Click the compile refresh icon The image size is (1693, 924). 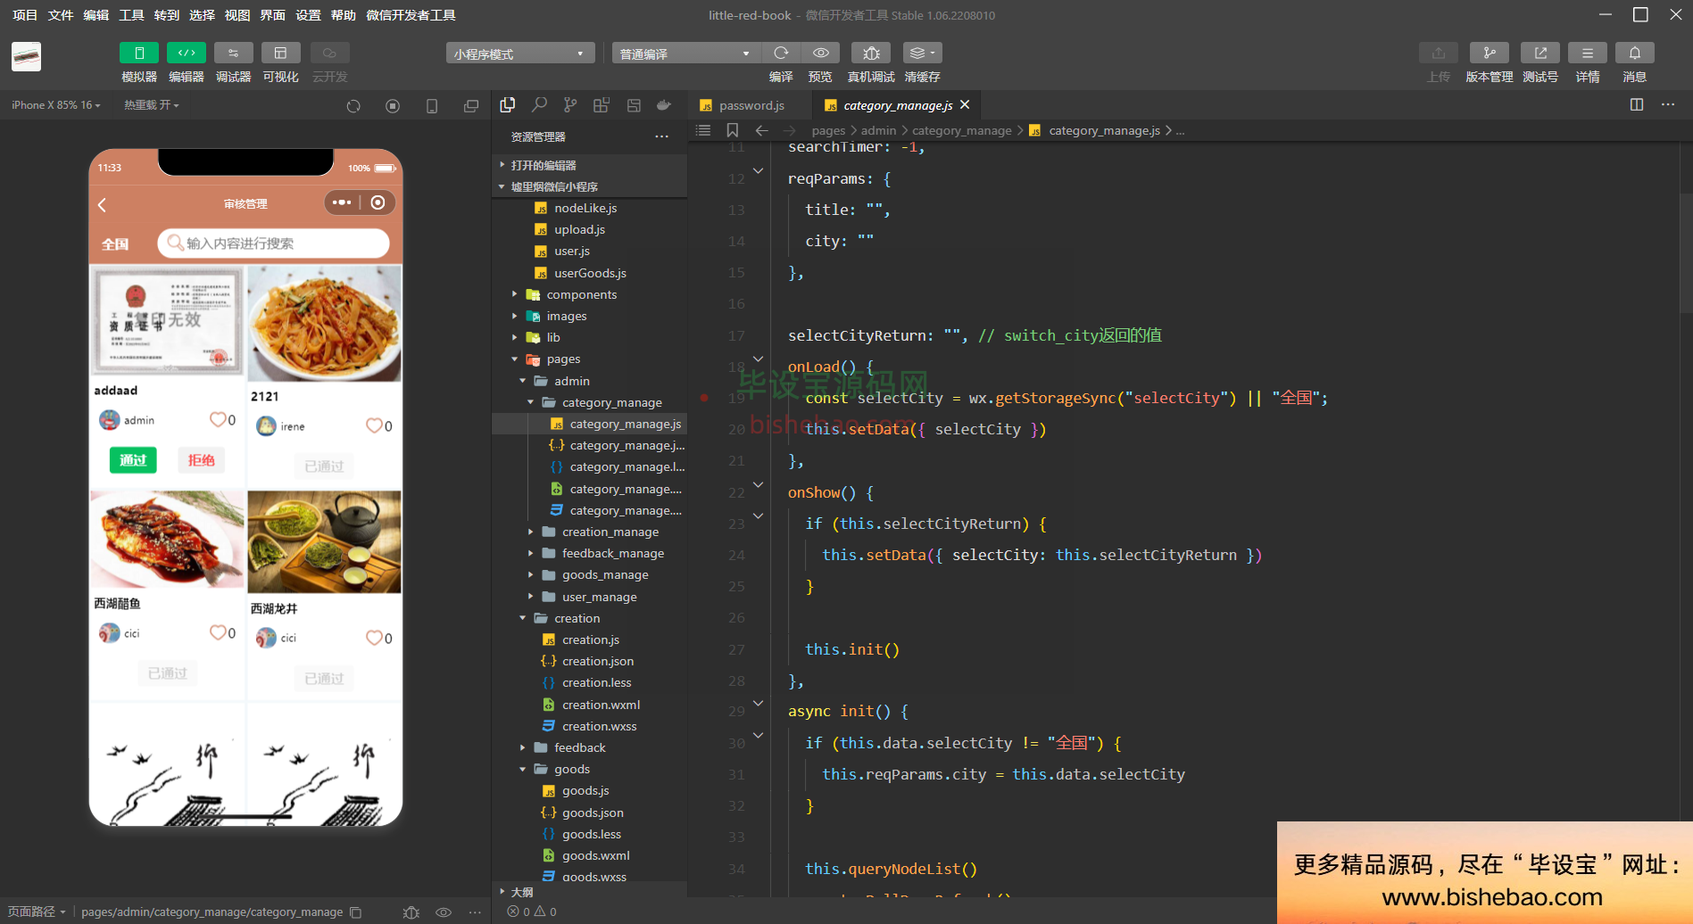coord(781,54)
